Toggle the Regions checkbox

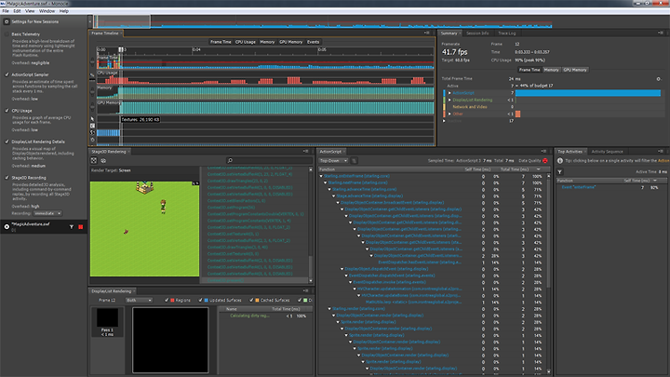tap(167, 300)
